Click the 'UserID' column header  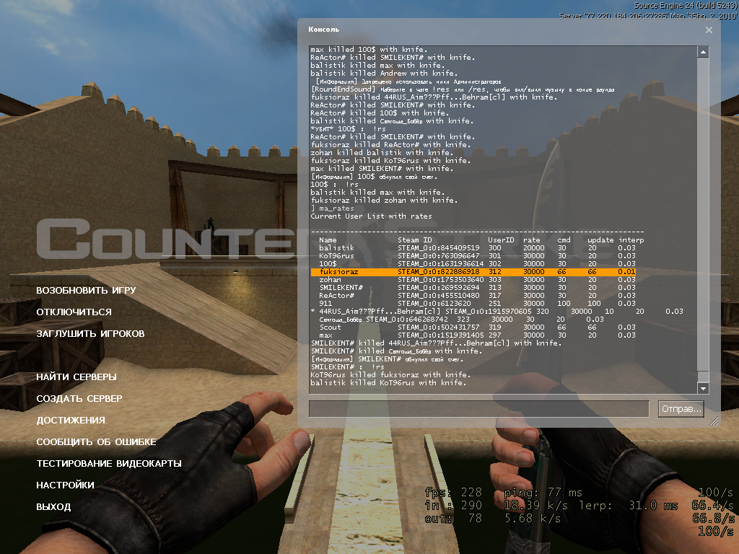tap(501, 239)
